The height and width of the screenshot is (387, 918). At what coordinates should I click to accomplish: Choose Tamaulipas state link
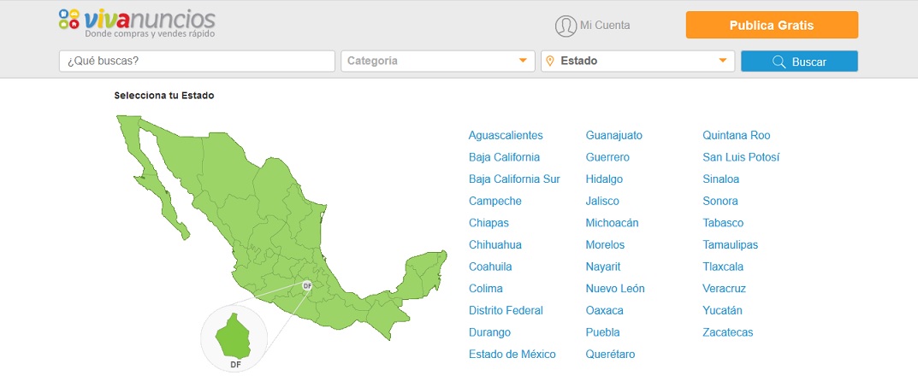730,245
